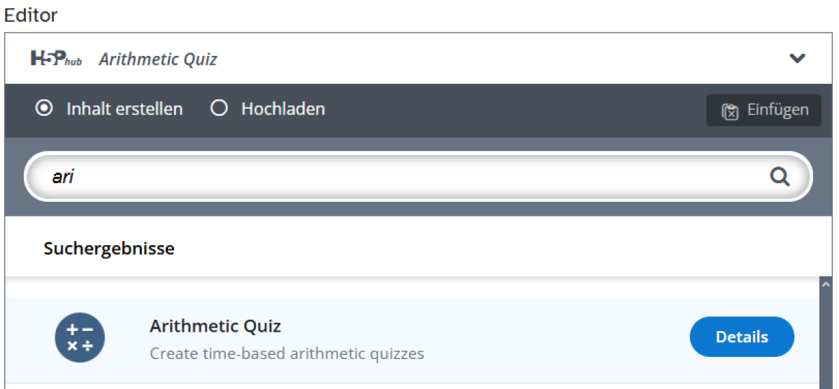Screen dimensions: 839x389
Task: Select the Hochladen radio button
Action: coord(220,109)
